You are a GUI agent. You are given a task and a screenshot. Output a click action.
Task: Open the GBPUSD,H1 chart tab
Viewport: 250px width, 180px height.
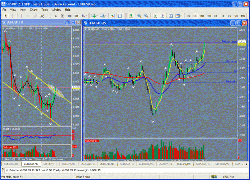(203, 164)
